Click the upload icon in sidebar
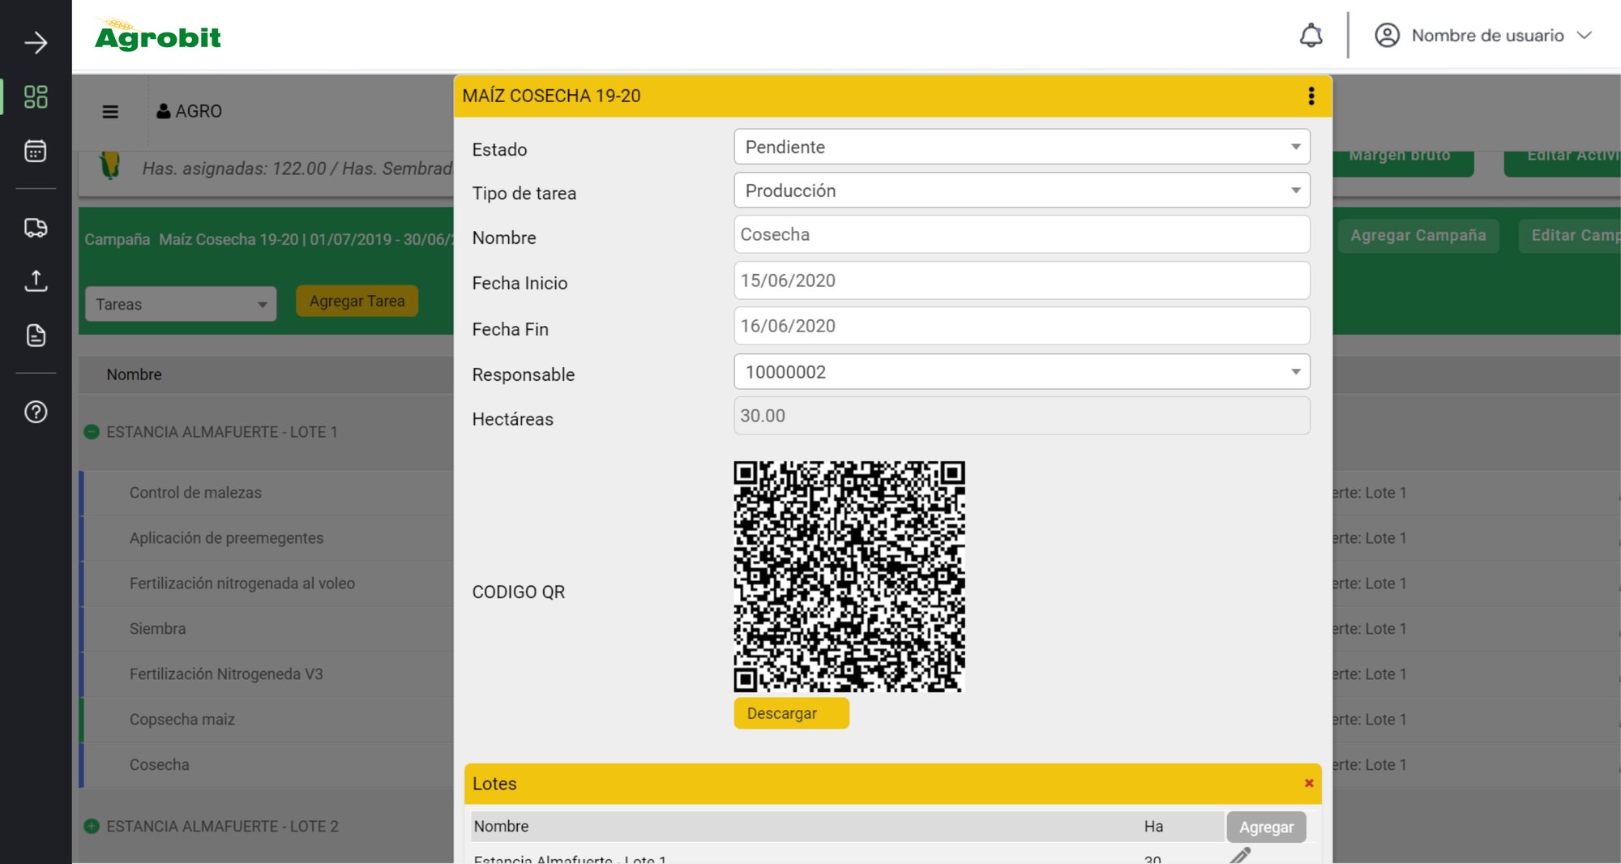Screen dimensions: 1621x864 pos(36,281)
